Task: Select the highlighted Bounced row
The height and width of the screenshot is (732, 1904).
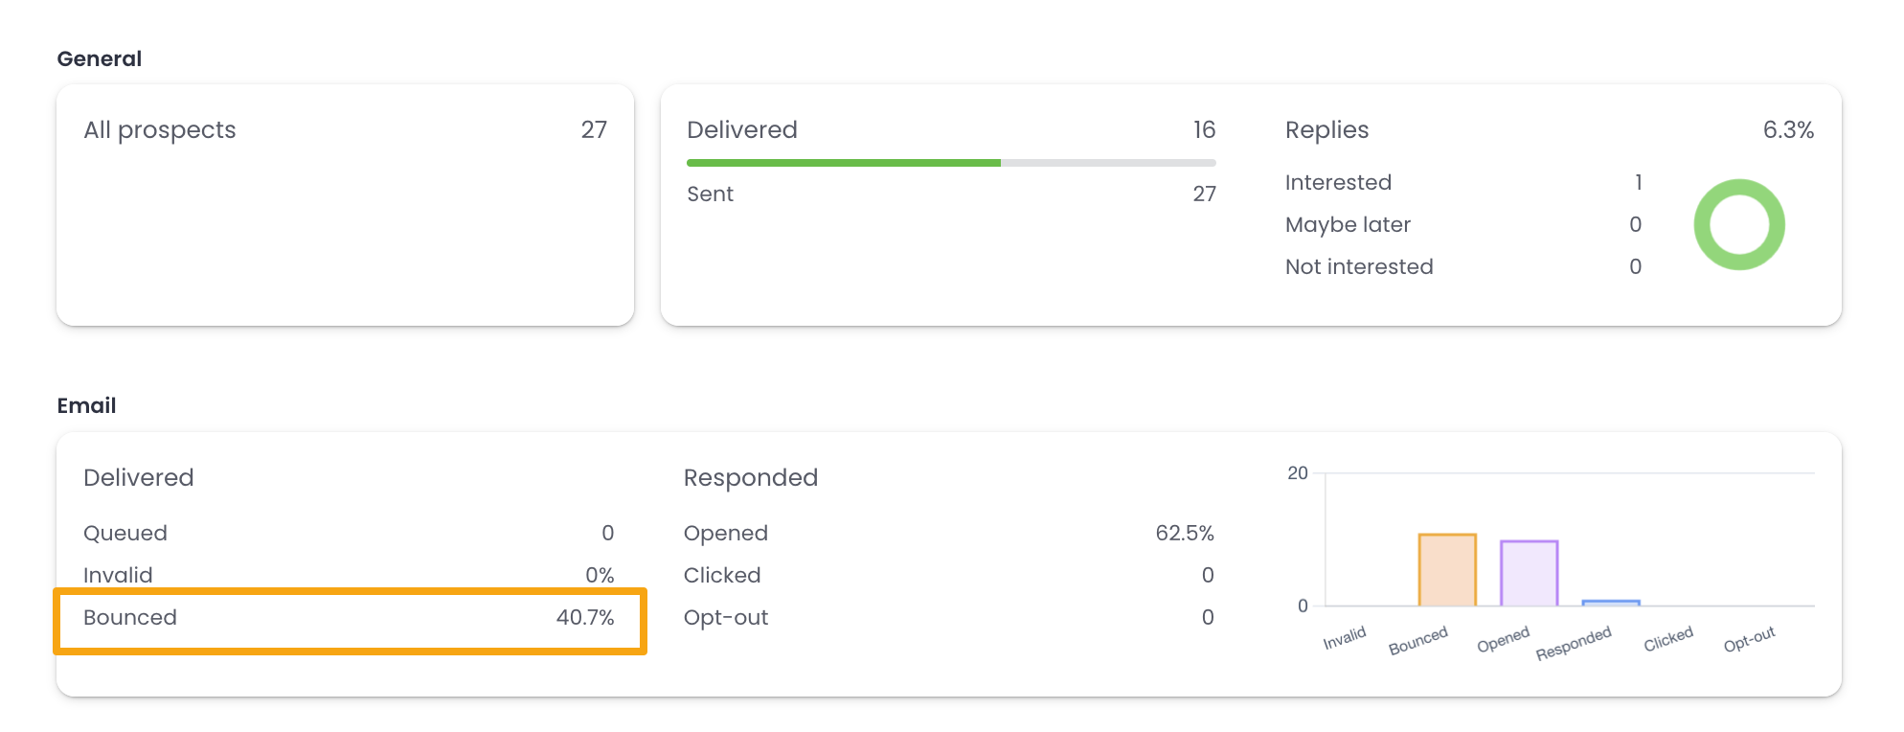Action: click(x=350, y=618)
